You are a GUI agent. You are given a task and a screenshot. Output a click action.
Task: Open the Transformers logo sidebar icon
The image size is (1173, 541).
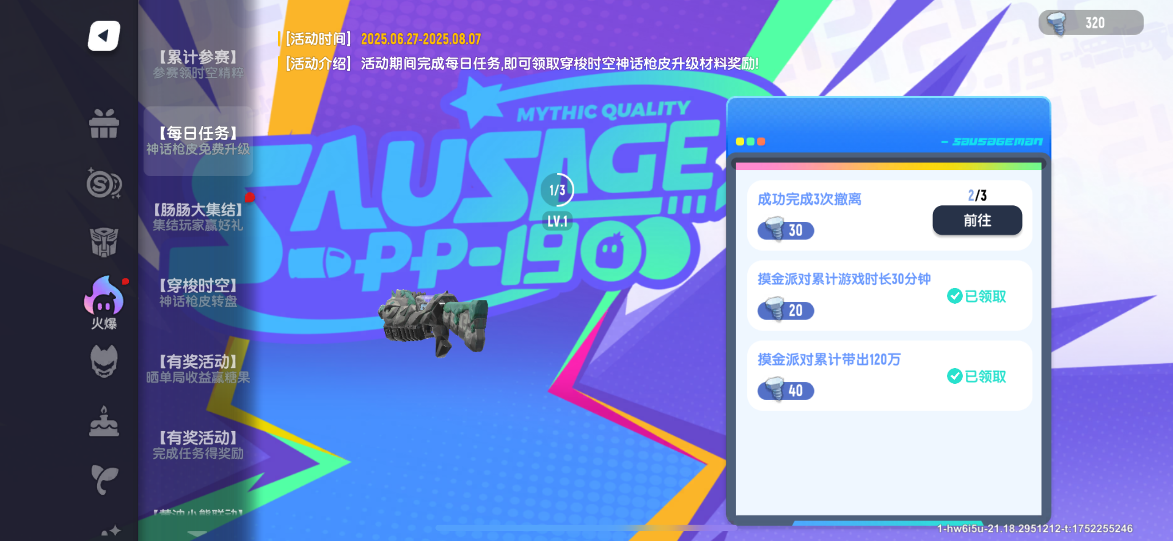pyautogui.click(x=104, y=242)
